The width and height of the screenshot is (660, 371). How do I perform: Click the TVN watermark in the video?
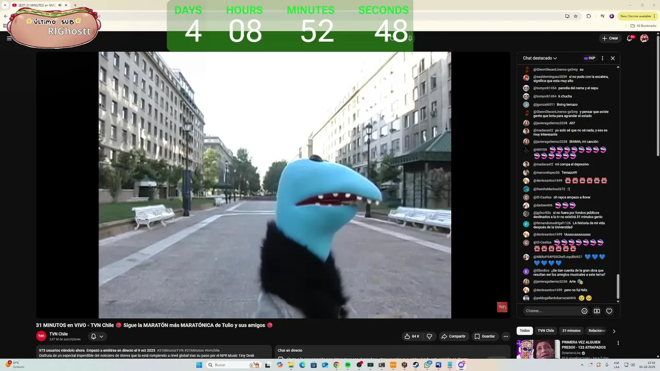click(502, 307)
